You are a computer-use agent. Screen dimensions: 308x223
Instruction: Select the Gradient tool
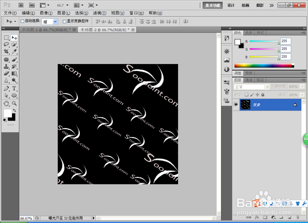[14, 73]
